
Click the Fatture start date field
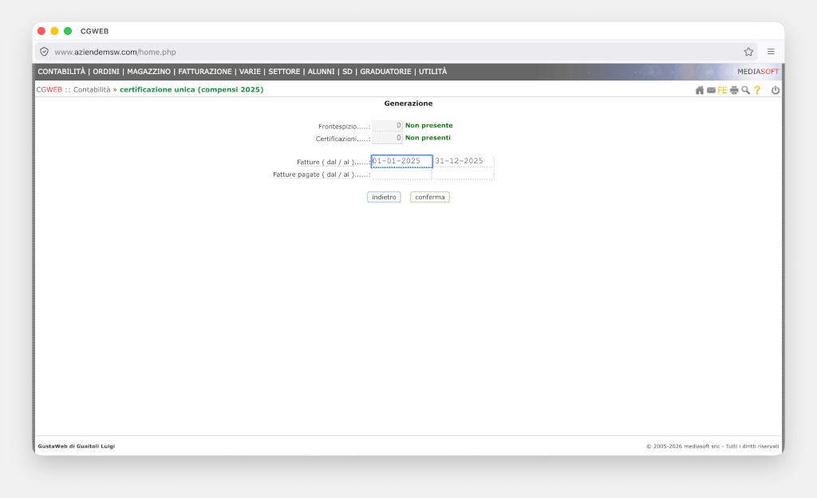(401, 161)
